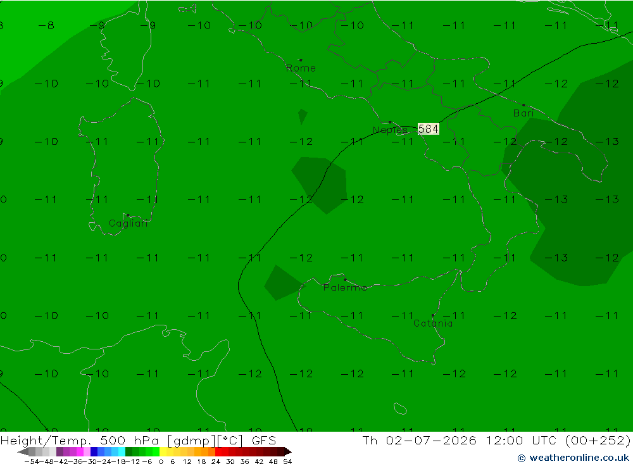Click the Bari city marker dot
Screen dimensions: 633x464
point(523,105)
